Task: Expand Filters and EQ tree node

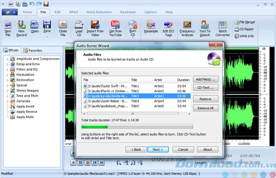Action: coord(7,70)
